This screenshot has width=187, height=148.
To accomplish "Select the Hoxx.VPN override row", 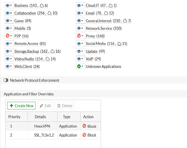I will tap(42, 126).
